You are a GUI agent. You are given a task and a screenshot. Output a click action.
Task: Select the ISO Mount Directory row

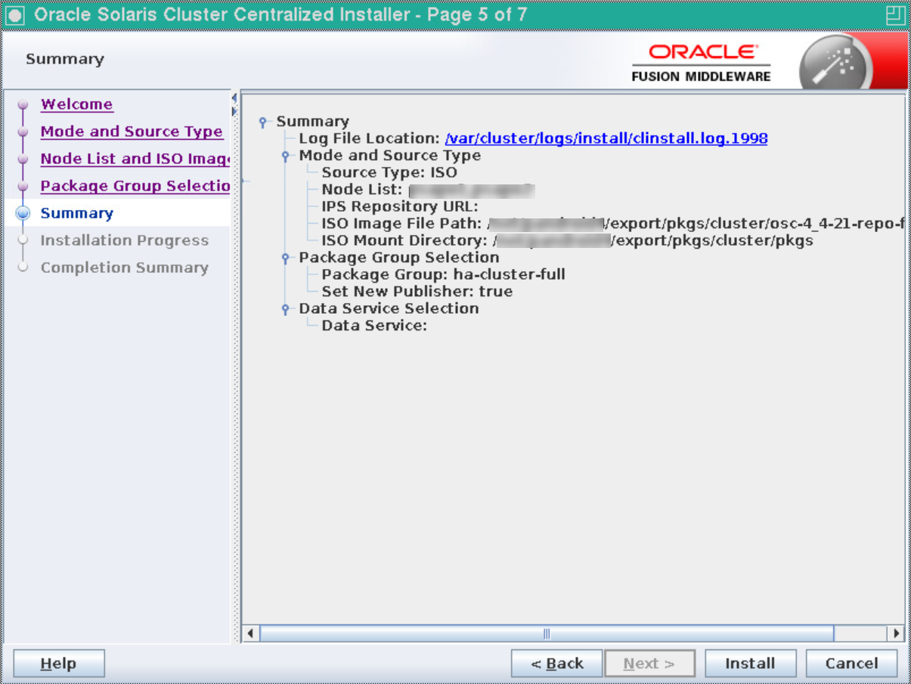567,240
